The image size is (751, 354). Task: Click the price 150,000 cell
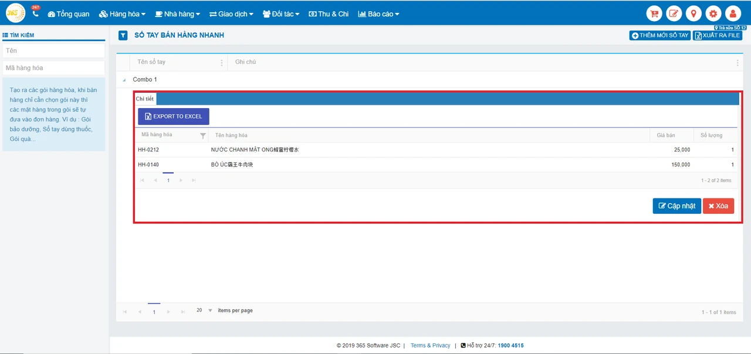(x=681, y=165)
